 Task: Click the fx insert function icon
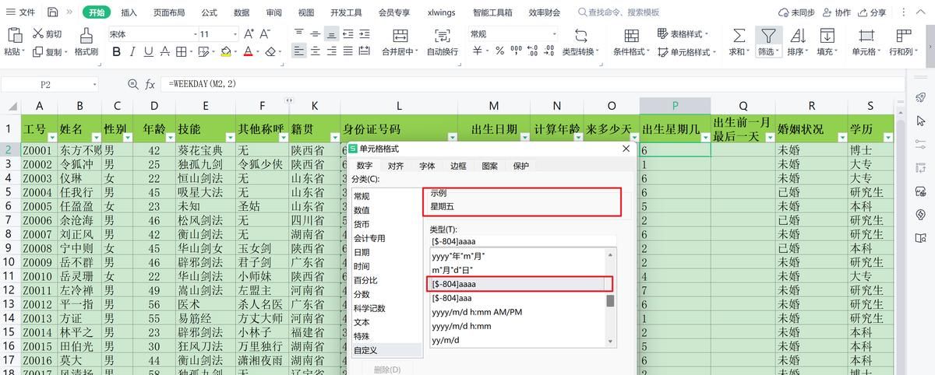point(150,84)
